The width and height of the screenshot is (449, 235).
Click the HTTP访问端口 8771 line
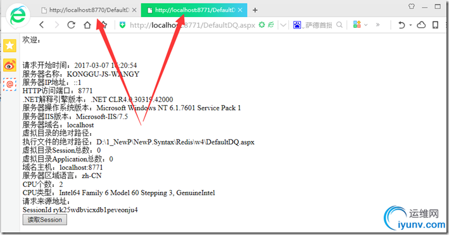[58, 91]
